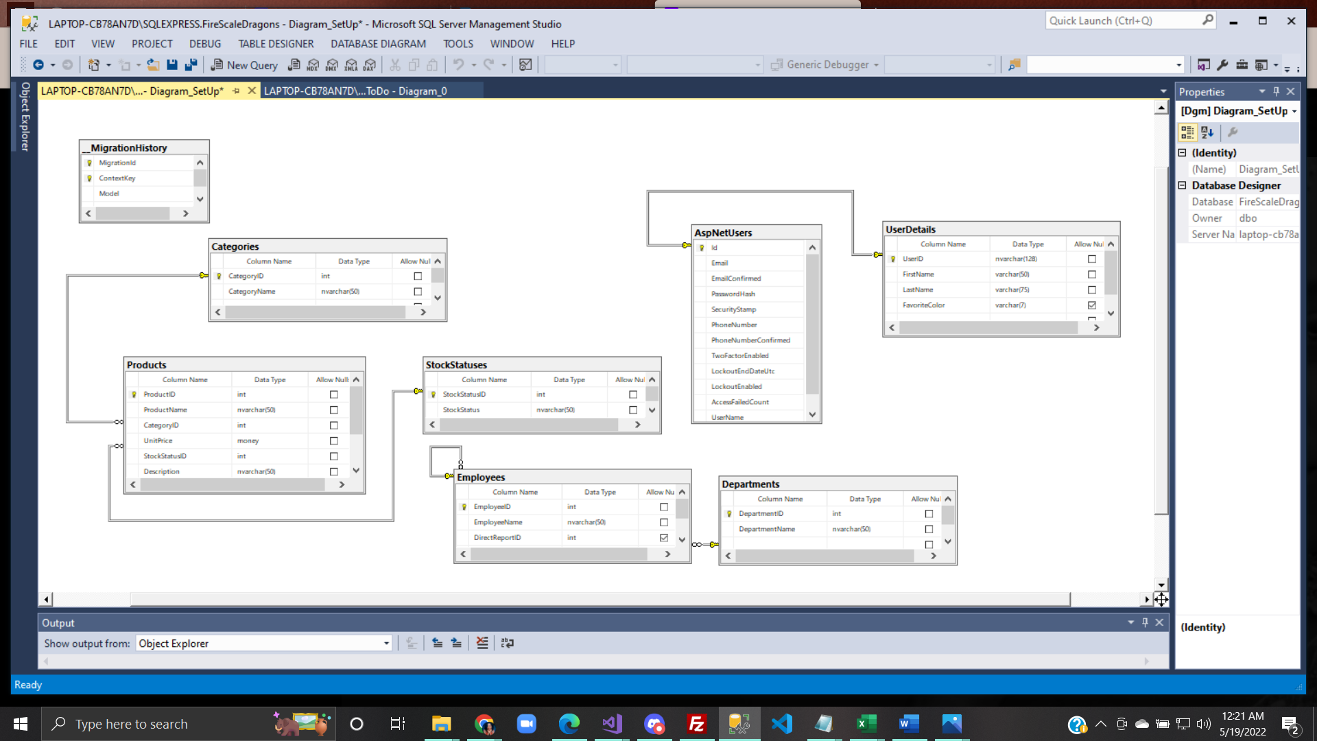This screenshot has height=741, width=1317.
Task: Open the Show output from dropdown
Action: point(386,644)
